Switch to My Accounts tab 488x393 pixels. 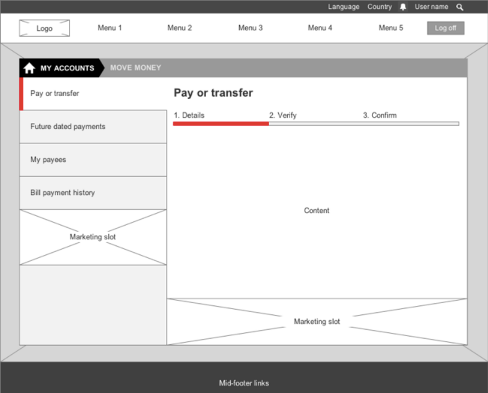click(61, 68)
